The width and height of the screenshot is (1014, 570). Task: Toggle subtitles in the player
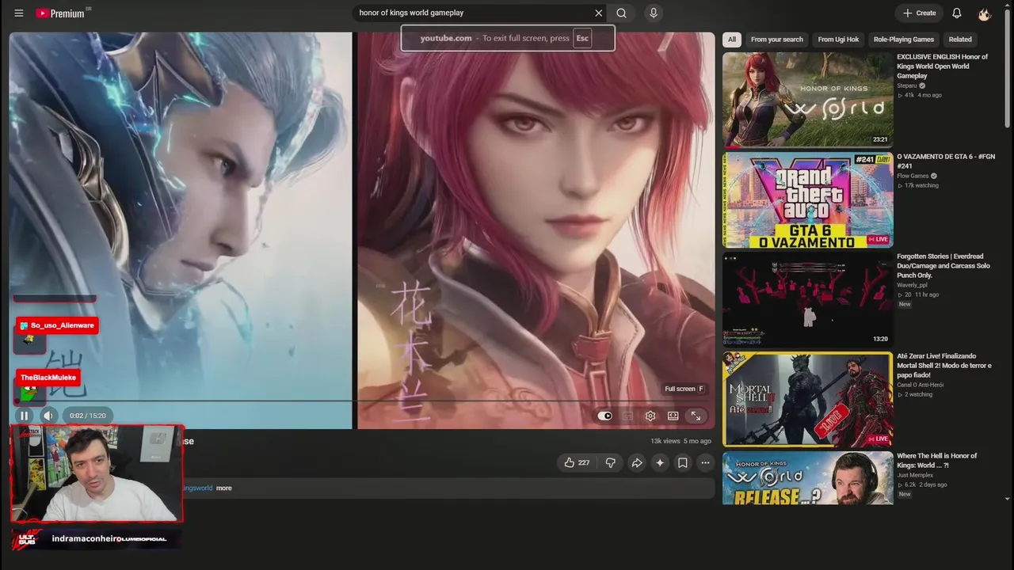click(x=627, y=416)
